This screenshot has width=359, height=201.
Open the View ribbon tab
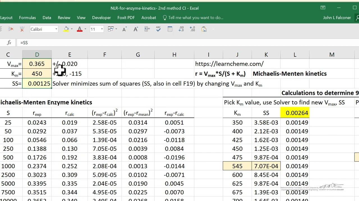coord(81,18)
